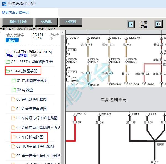This screenshot has height=164, width=166.
Task: Click the page icon beside 03 充电系统电路图
Action: tap(13, 99)
